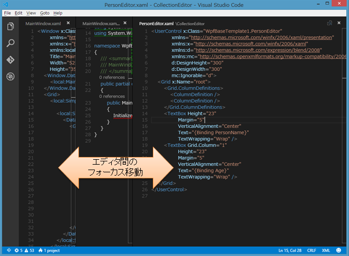Open the openxmlformats markup-compatibility link
This screenshot has width=349, height=256.
(273, 56)
